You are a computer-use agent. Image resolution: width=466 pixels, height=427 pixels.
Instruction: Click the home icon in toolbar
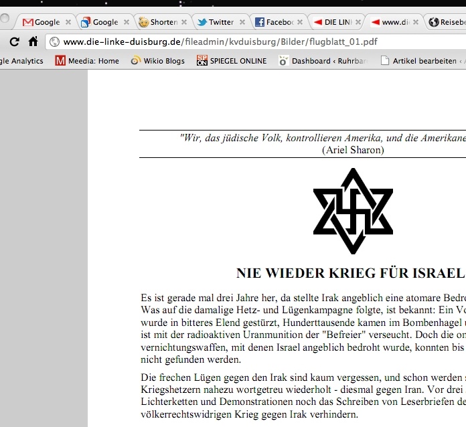[33, 41]
